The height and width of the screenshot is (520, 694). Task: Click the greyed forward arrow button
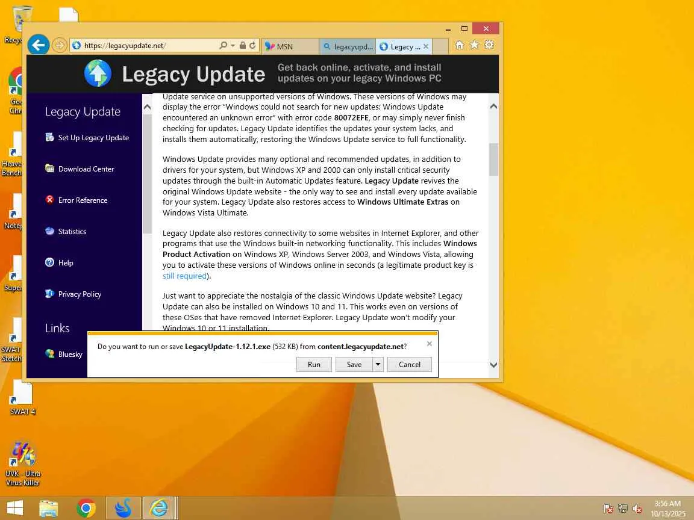(59, 45)
